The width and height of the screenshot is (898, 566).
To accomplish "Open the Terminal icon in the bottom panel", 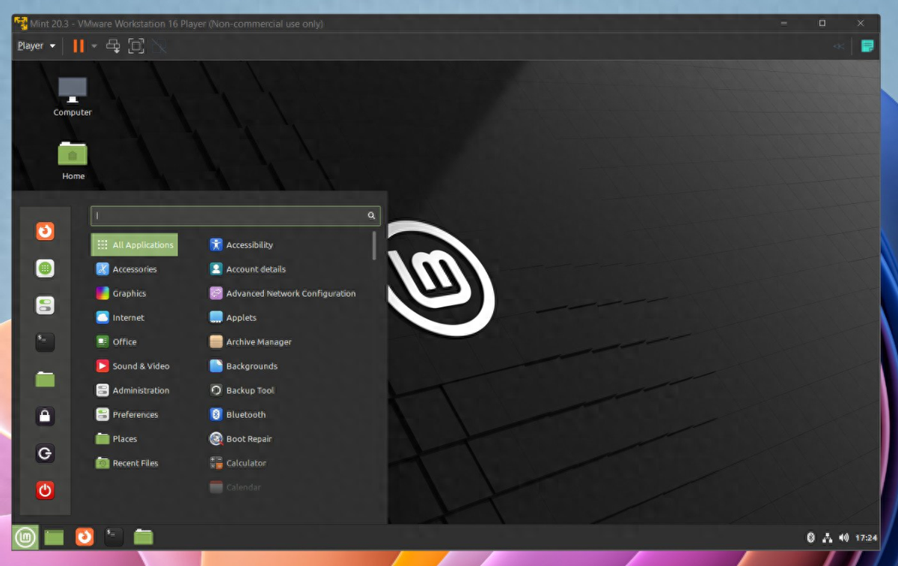I will [113, 536].
